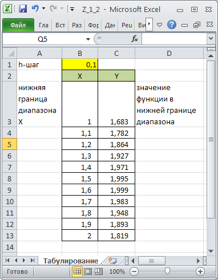Viewport: 218px width, 280px height.
Task: Open the undo history dropdown arrow
Action: pyautogui.click(x=44, y=9)
